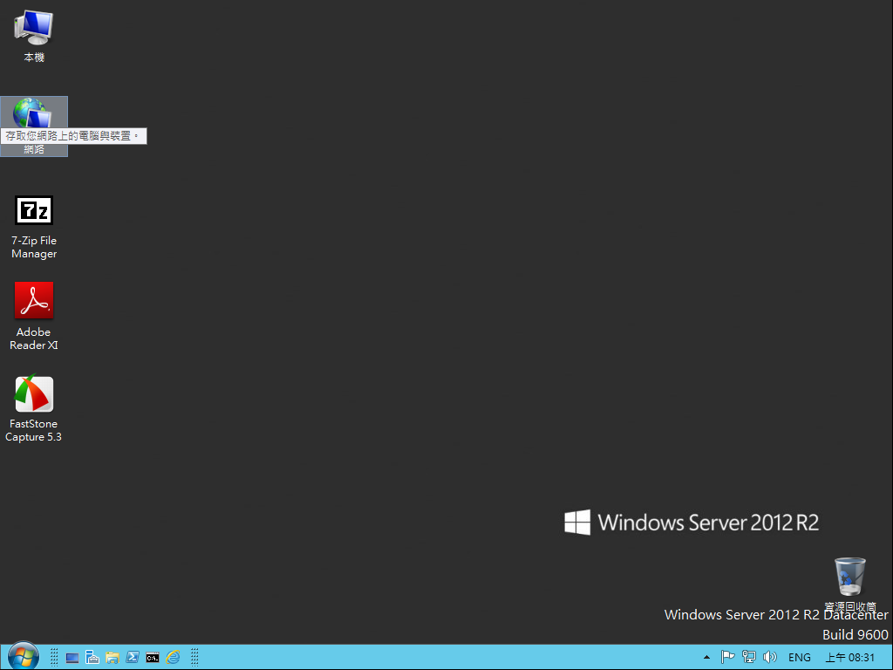
Task: Launch Windows PowerShell from the taskbar
Action: [133, 658]
